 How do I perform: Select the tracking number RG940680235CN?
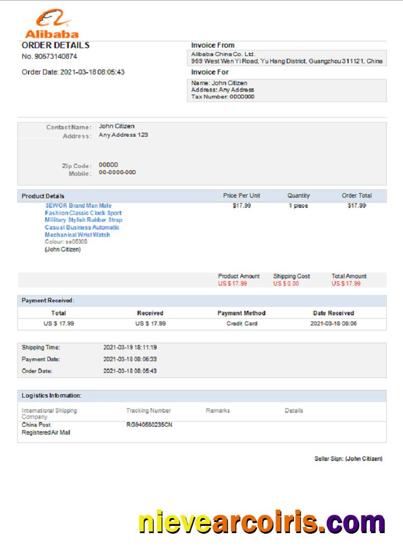[x=149, y=425]
